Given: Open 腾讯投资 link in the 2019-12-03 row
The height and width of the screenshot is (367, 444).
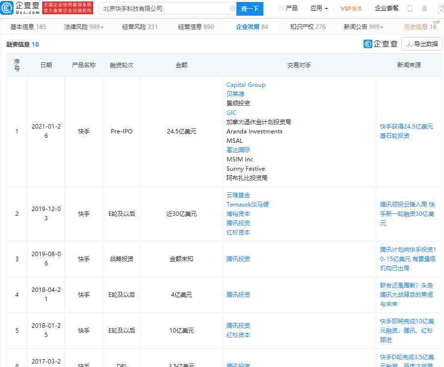Looking at the screenshot, I should 238,223.
